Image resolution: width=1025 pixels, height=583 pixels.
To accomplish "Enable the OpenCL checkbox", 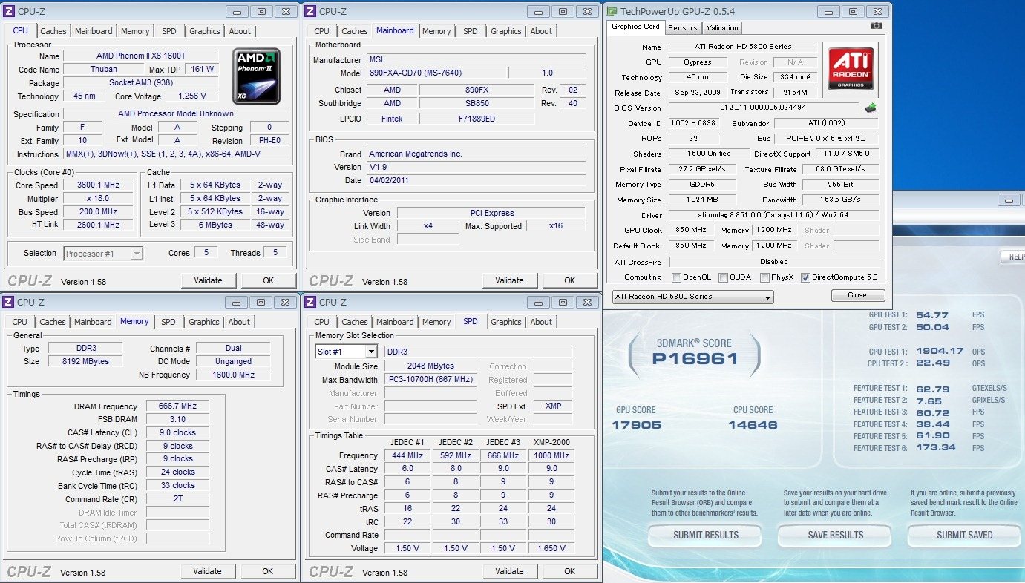I will 676,278.
